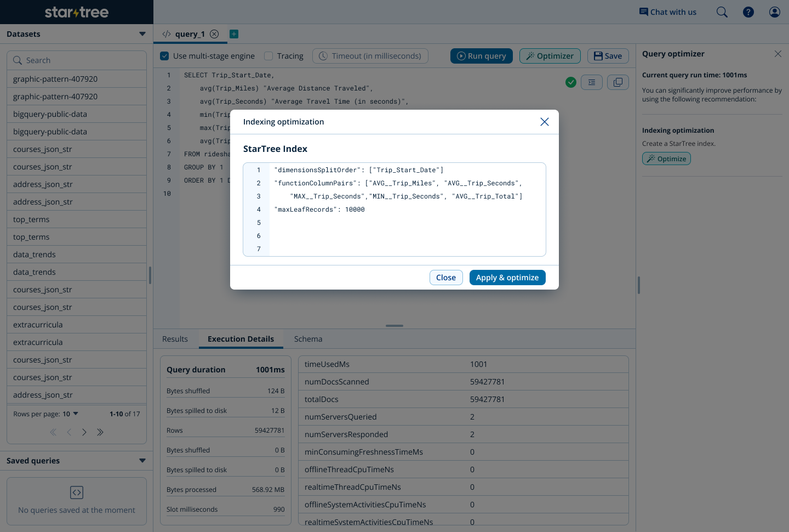
Task: Switch to the Schema tab
Action: [x=308, y=339]
